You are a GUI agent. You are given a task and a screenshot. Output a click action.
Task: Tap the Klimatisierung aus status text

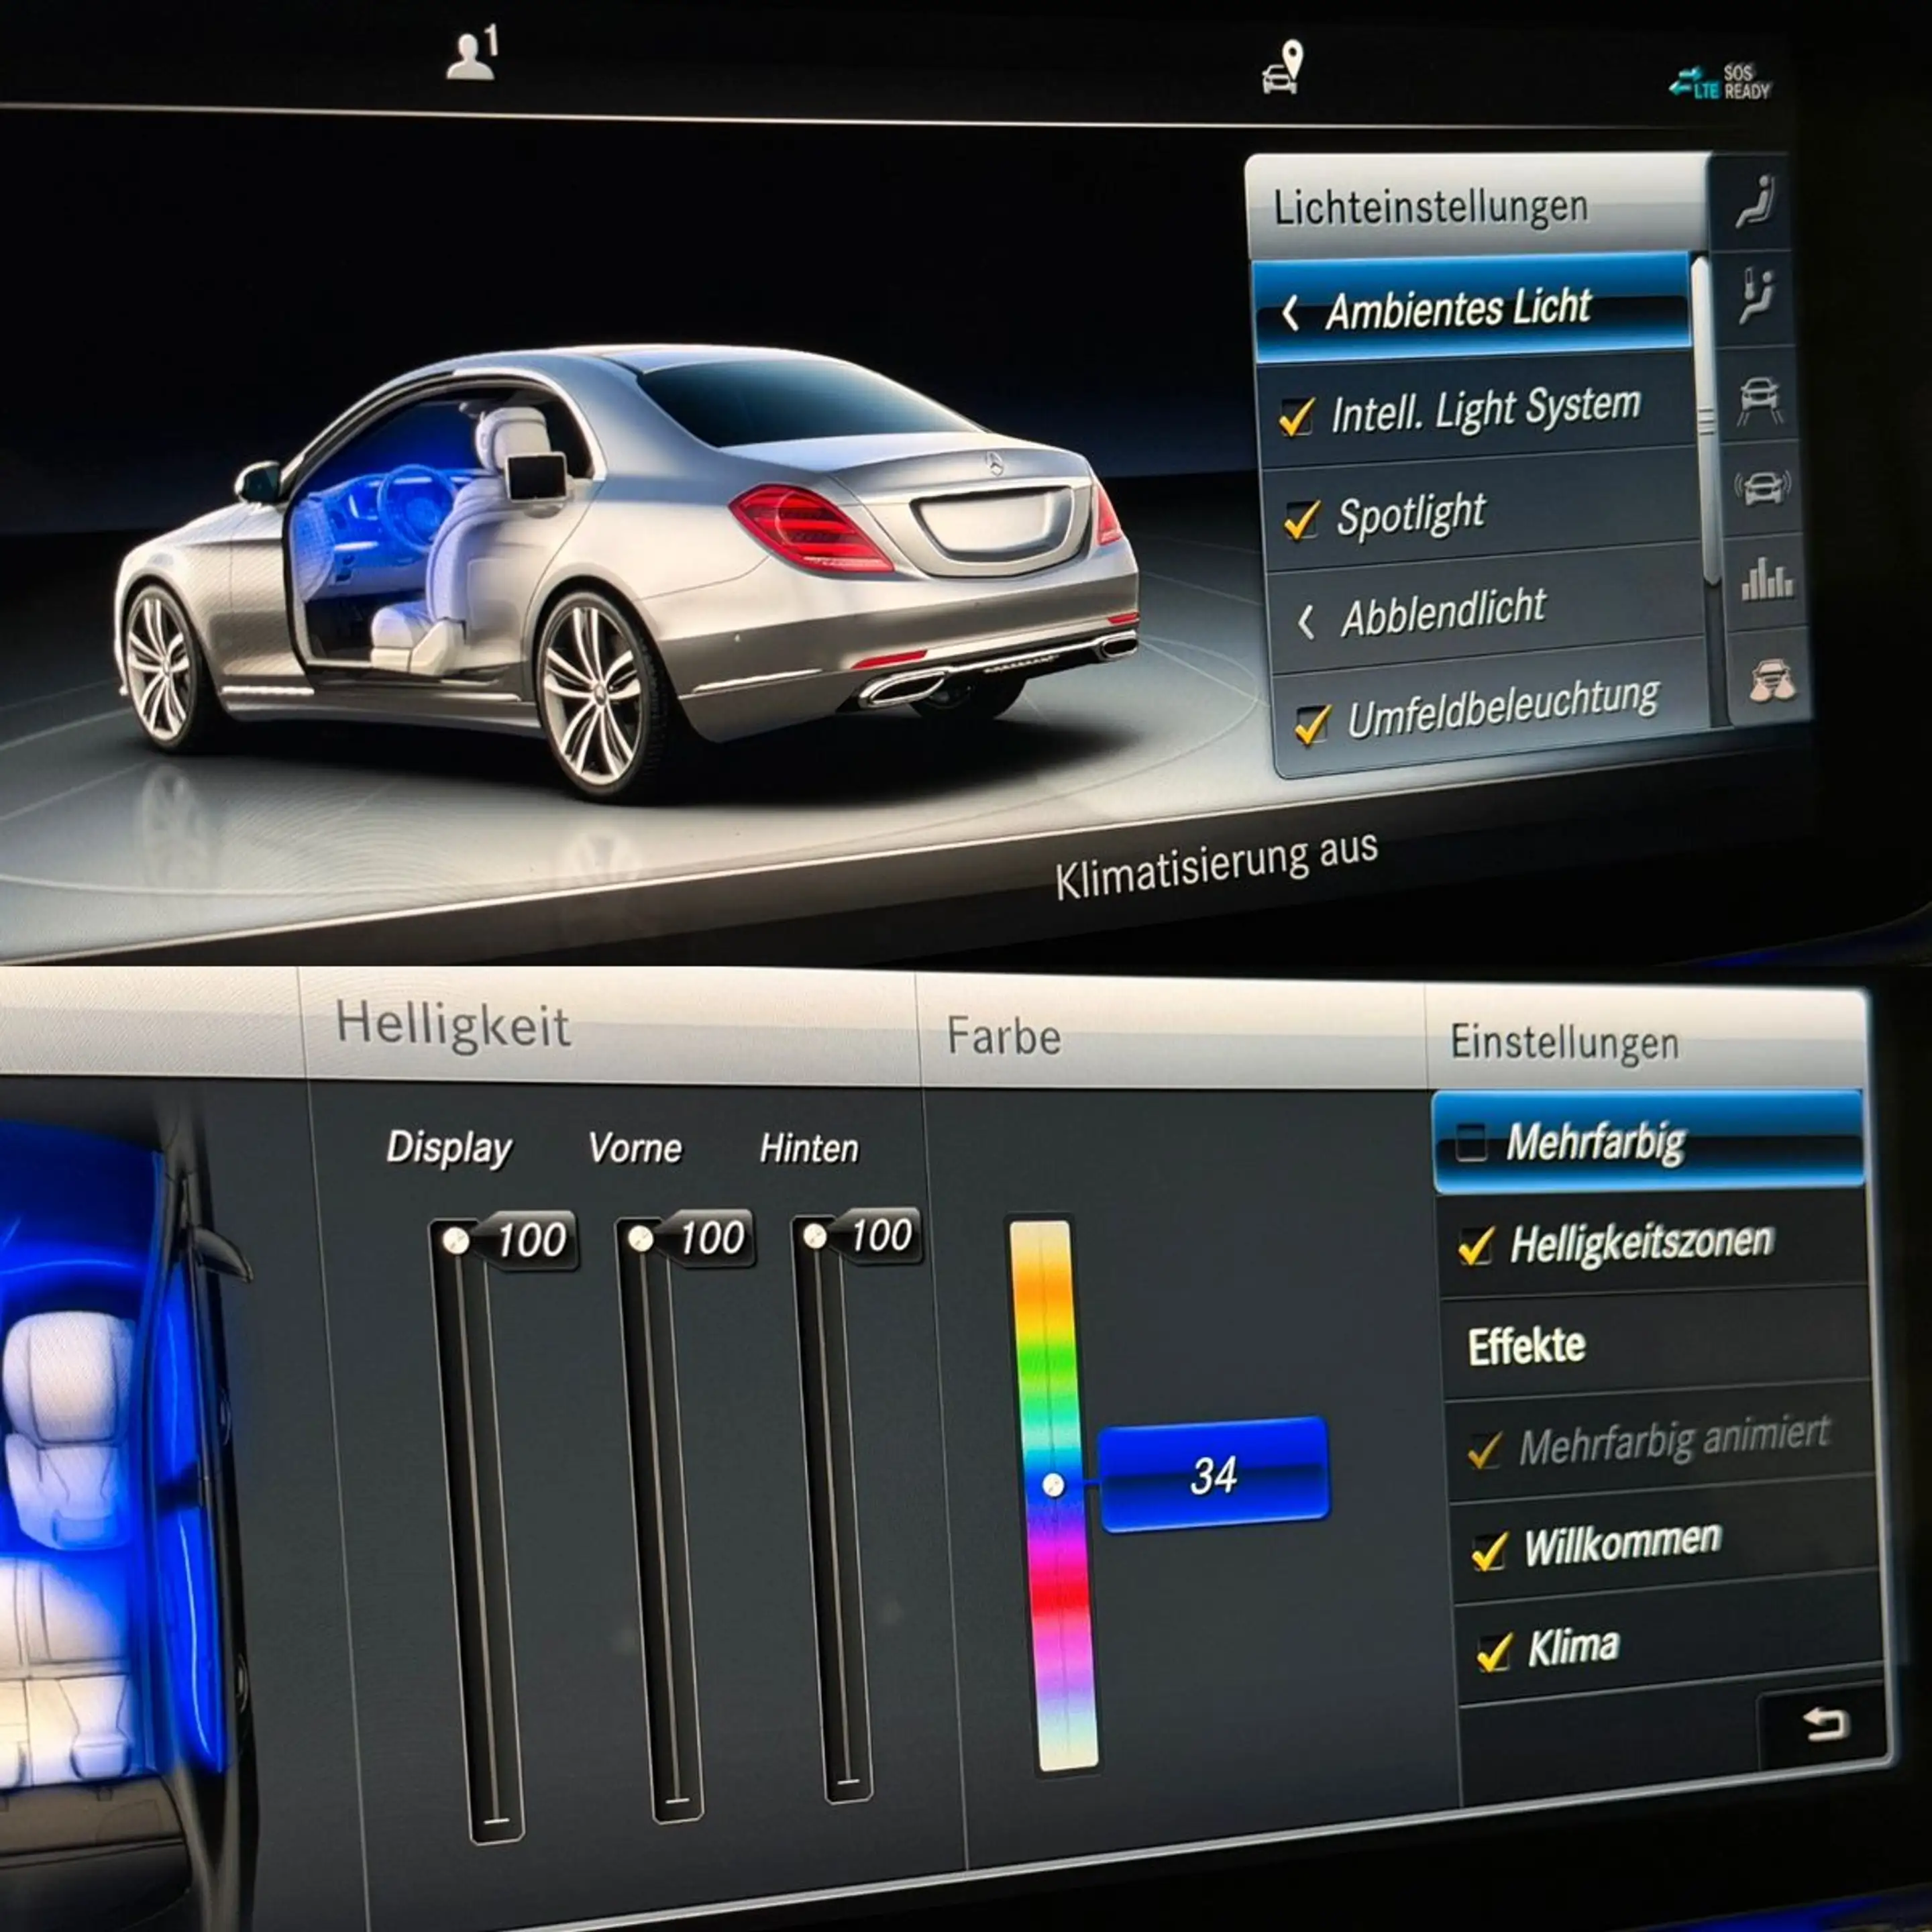tap(1216, 866)
